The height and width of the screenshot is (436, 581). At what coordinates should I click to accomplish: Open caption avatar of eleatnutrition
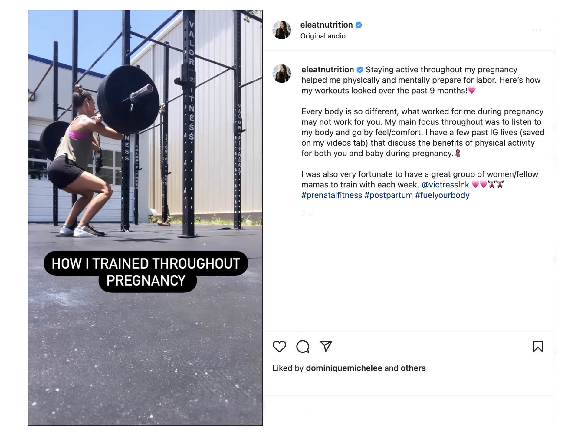click(282, 74)
